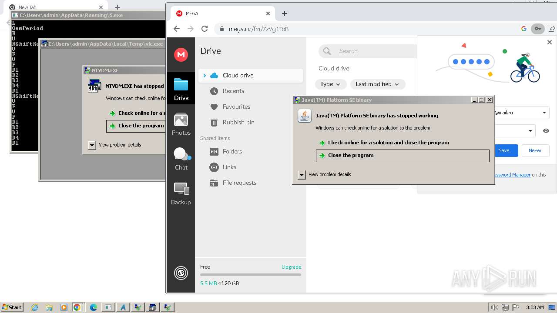Click the storage usage progress bar
The width and height of the screenshot is (557, 313).
[x=251, y=275]
